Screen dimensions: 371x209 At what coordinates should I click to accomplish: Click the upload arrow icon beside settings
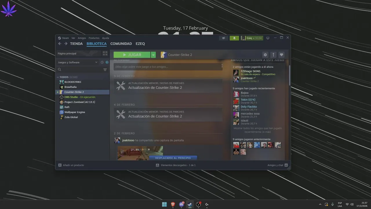pyautogui.click(x=273, y=55)
